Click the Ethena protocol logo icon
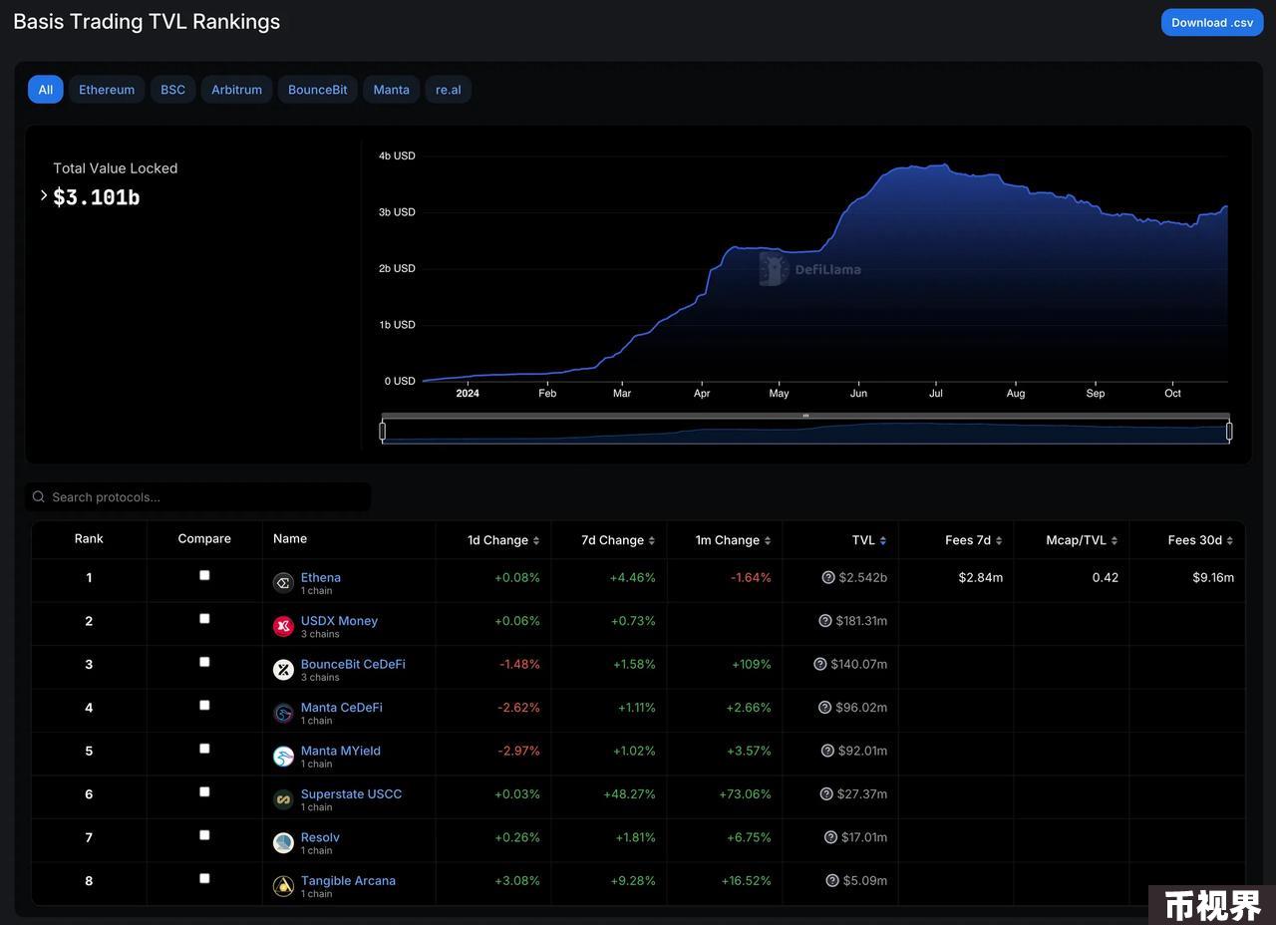The image size is (1276, 925). (283, 583)
